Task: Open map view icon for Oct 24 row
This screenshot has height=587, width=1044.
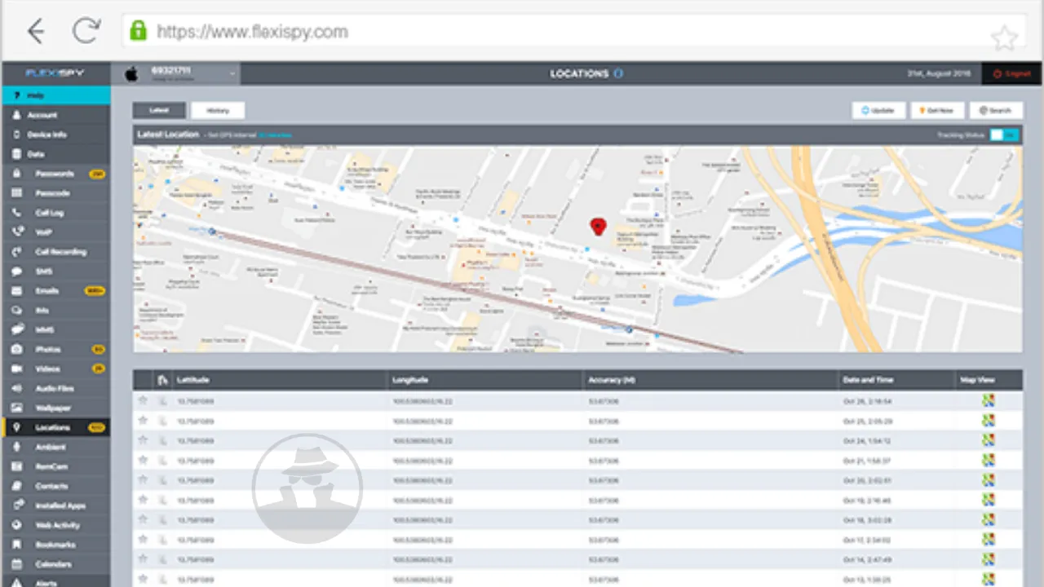Action: 989,439
